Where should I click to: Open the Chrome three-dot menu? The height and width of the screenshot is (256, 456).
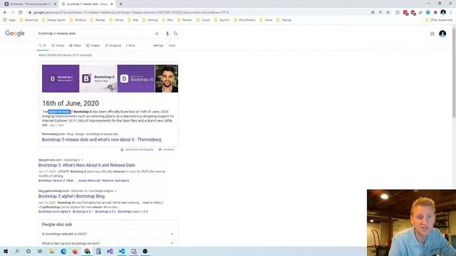[x=451, y=13]
